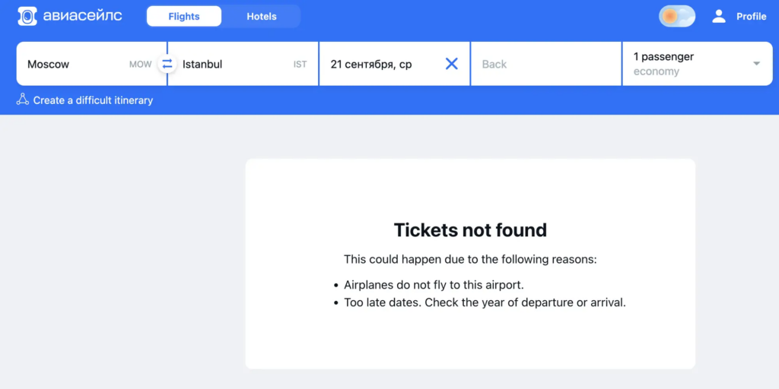Click the MOW airport code
The height and width of the screenshot is (389, 779).
[141, 65]
